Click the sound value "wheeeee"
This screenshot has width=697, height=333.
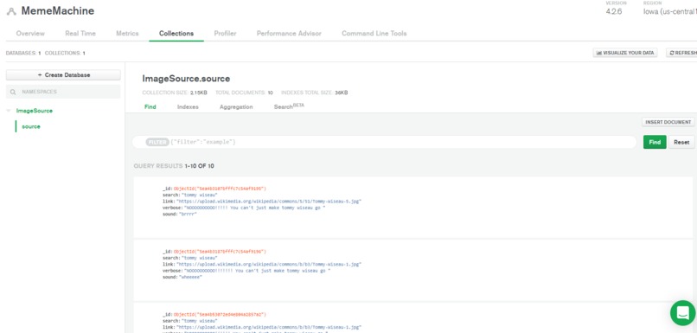click(x=190, y=277)
